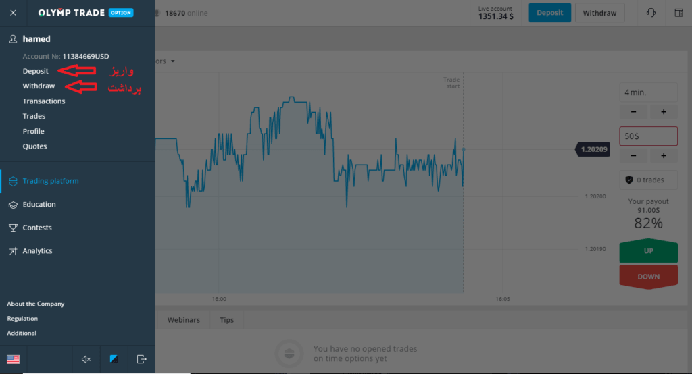Decrease trade duration with minus button
Screen dimensions: 692x374
[x=633, y=112]
